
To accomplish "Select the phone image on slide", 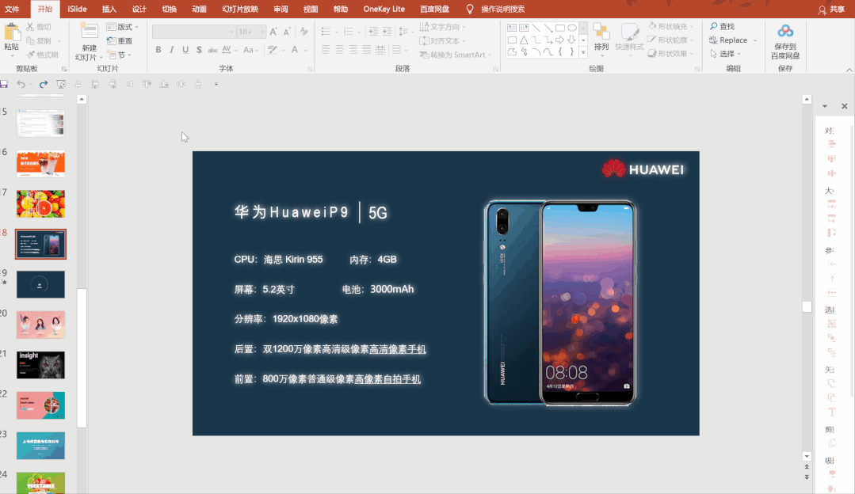I will tap(560, 303).
